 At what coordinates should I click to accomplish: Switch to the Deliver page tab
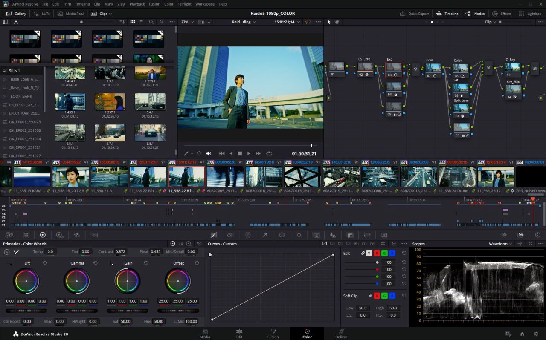(341, 333)
